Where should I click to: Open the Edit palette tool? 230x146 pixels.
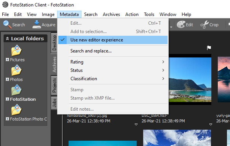[x=181, y=24]
